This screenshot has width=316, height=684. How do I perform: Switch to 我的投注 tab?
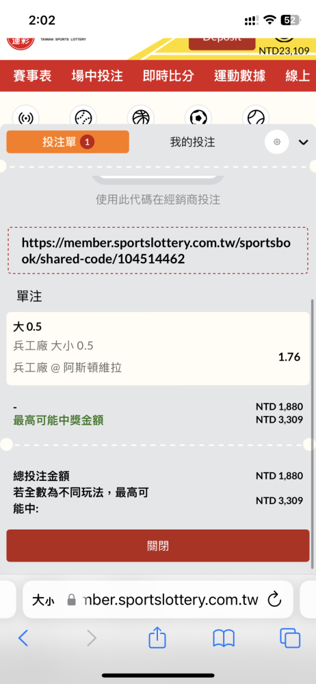192,142
